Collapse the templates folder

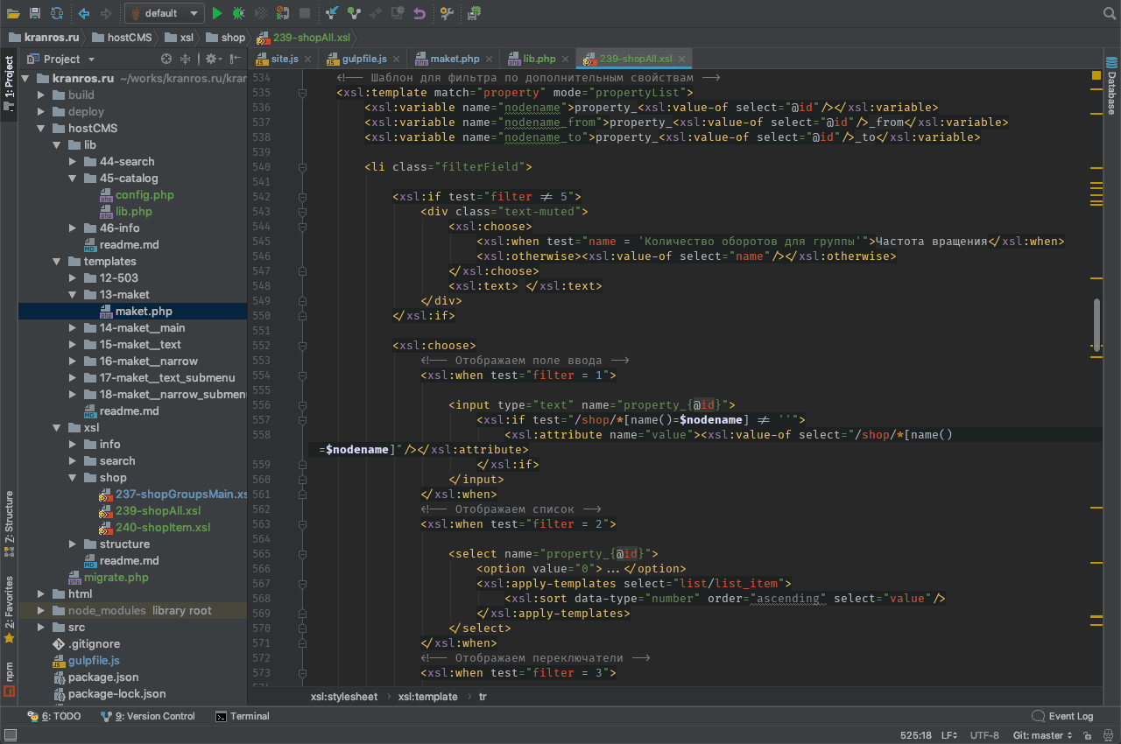(x=56, y=261)
